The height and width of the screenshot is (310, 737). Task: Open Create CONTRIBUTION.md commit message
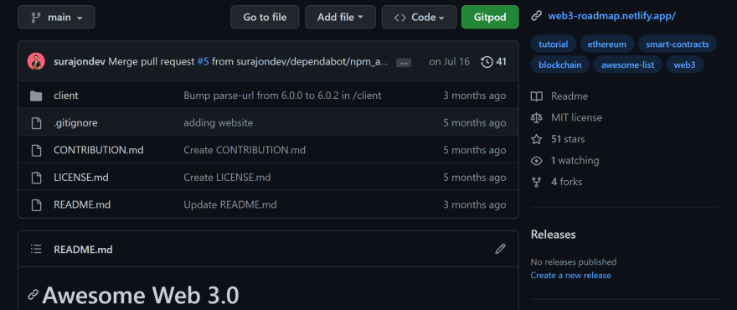[x=245, y=150]
